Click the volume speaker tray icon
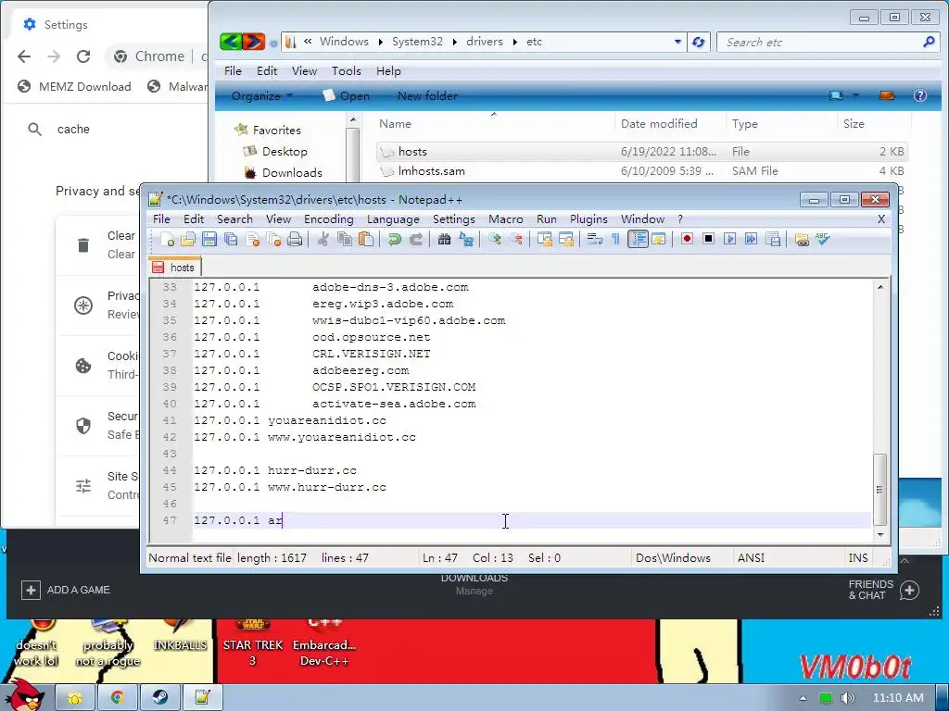This screenshot has width=949, height=711. [847, 698]
